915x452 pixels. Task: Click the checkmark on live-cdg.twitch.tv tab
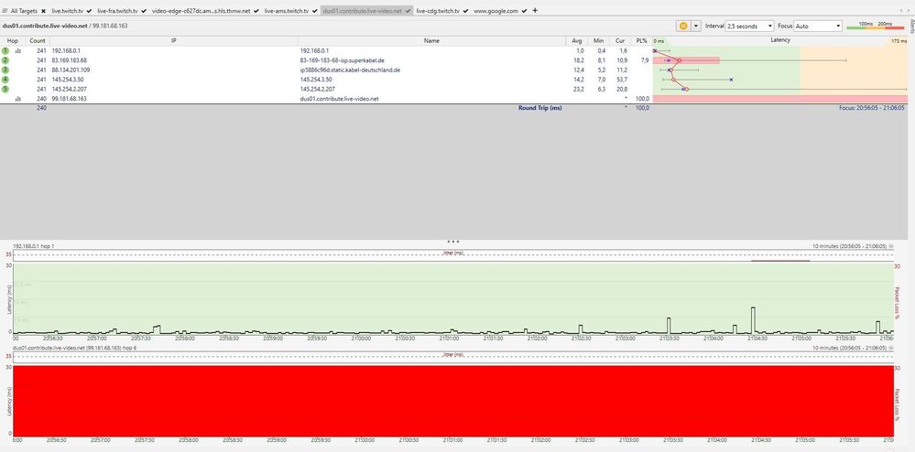pos(465,10)
